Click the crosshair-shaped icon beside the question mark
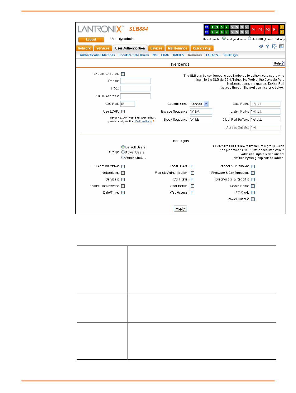Screen dimensions: 296x393 click(x=274, y=46)
